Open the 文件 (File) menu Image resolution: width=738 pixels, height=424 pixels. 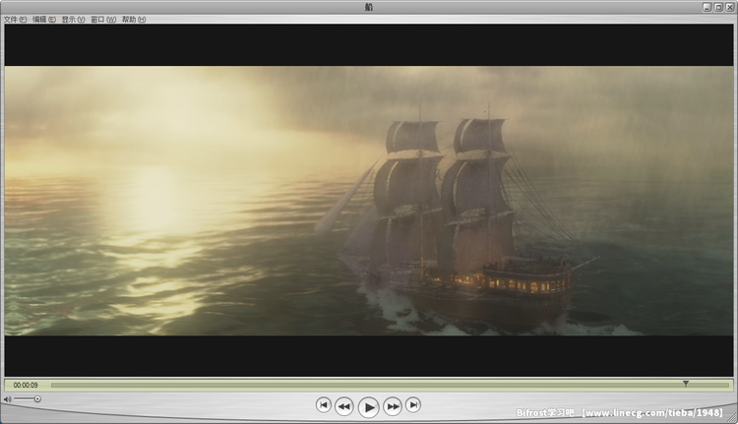(x=15, y=20)
